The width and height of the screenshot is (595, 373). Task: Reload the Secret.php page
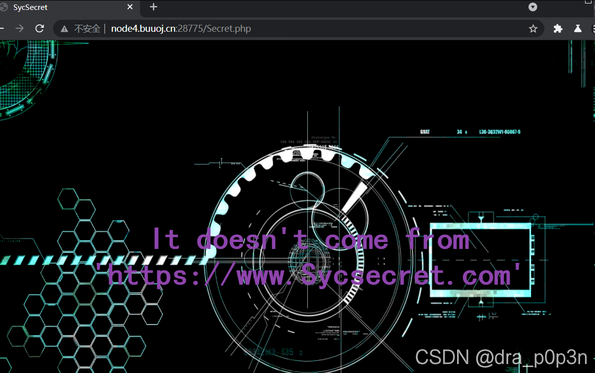click(x=40, y=28)
